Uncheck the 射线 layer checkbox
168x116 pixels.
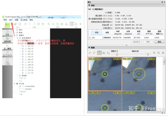point(17,33)
